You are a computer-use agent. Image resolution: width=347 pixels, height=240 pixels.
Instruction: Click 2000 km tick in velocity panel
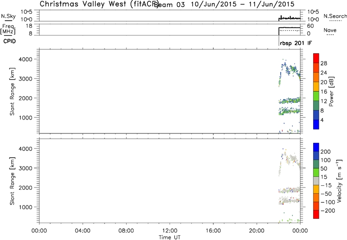pos(26,188)
